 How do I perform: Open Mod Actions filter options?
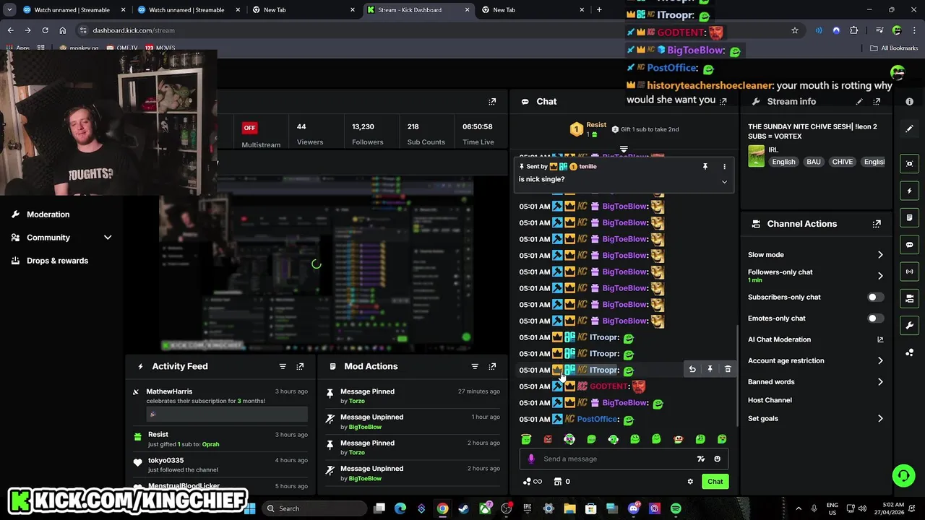click(x=475, y=366)
